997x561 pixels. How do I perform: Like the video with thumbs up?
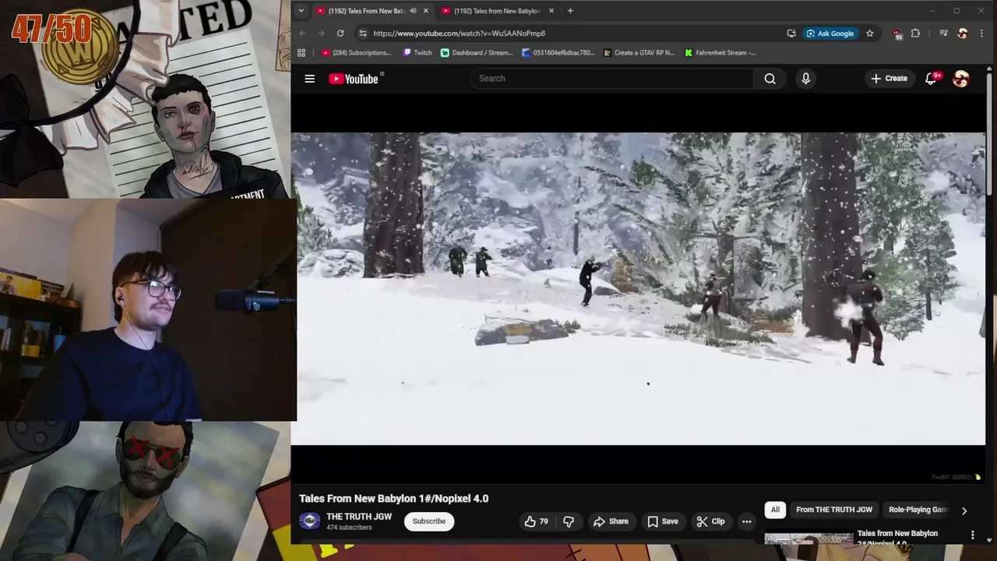537,521
